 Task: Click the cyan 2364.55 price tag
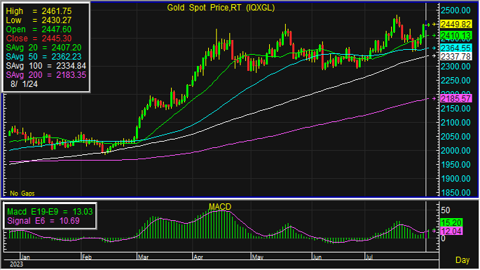point(455,48)
